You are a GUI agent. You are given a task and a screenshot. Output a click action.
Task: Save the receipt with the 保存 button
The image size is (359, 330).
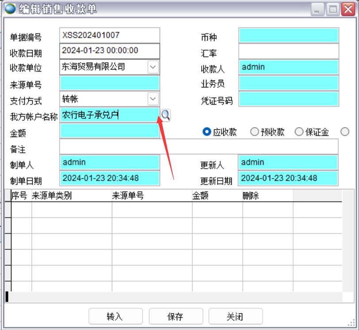176,316
